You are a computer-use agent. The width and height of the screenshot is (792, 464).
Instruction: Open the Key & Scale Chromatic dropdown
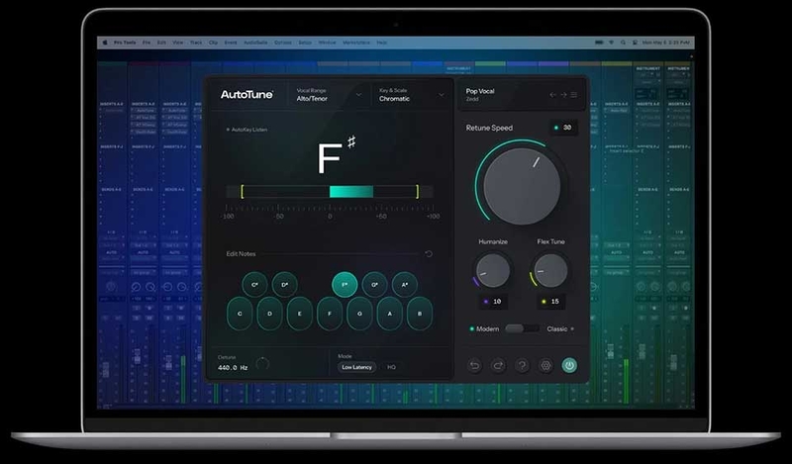tap(411, 95)
